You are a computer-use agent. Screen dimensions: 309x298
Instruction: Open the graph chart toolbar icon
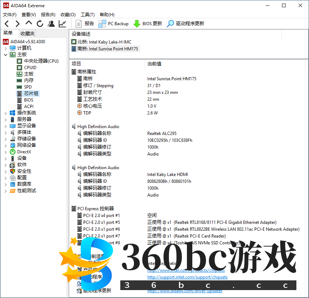62,24
